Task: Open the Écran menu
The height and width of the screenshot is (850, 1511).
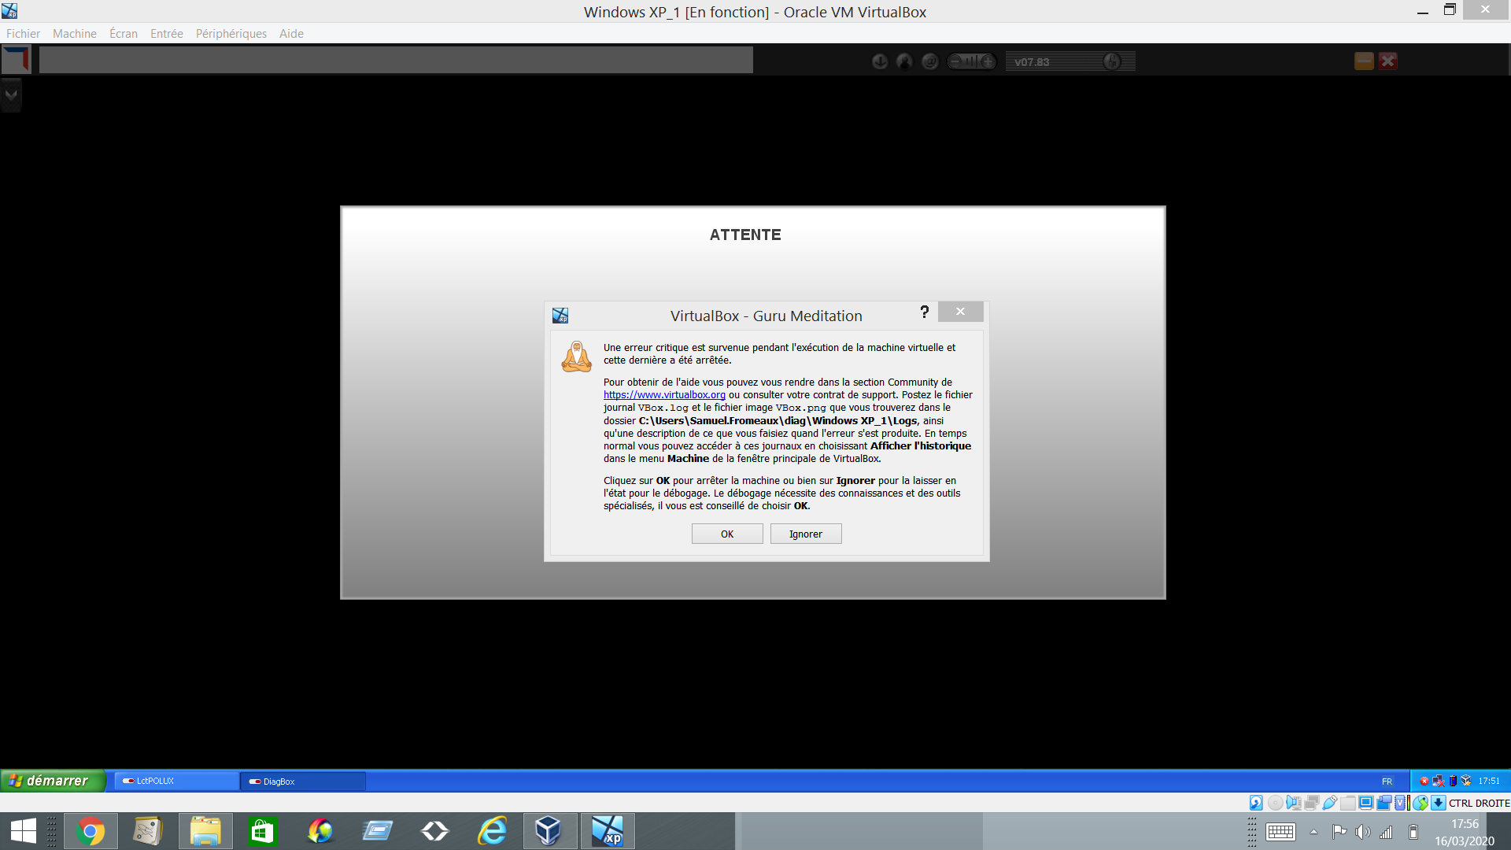Action: [x=124, y=33]
